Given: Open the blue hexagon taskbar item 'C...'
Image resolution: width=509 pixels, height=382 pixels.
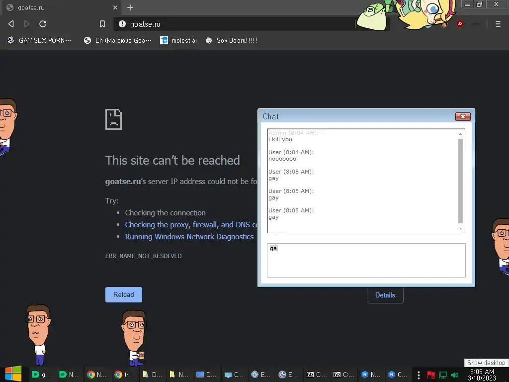Looking at the screenshot, I should [x=398, y=375].
